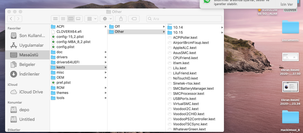
Task: Select the Off folder in second column
Action: tap(117, 27)
